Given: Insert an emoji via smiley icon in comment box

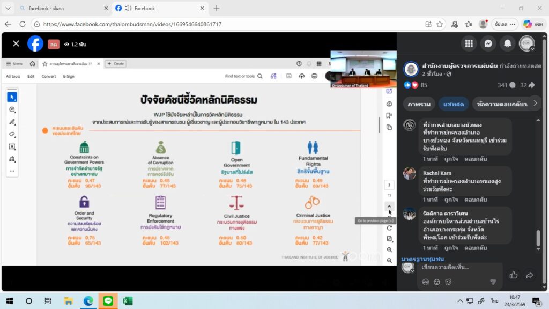Looking at the screenshot, I should [436, 282].
